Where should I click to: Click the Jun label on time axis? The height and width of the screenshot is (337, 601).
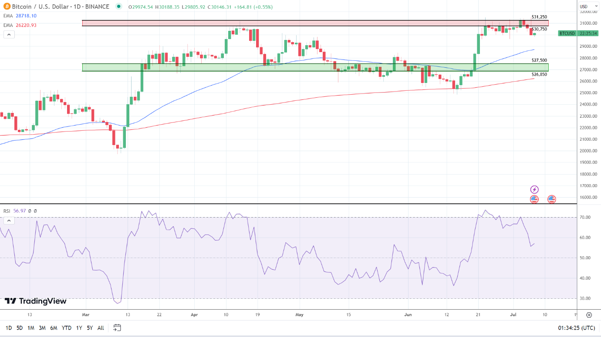coord(408,314)
